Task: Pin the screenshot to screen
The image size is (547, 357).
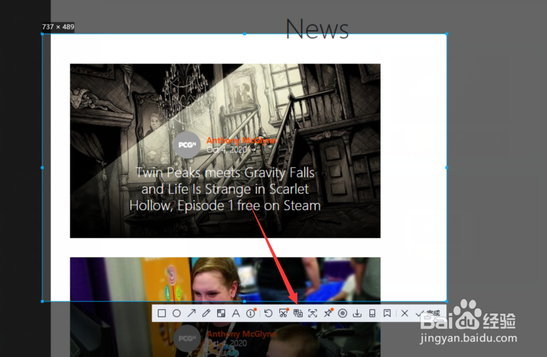Action: pos(328,313)
